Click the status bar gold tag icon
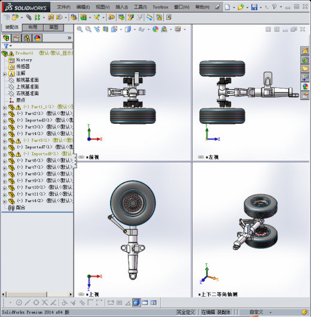The height and width of the screenshot is (317, 311). click(x=304, y=312)
